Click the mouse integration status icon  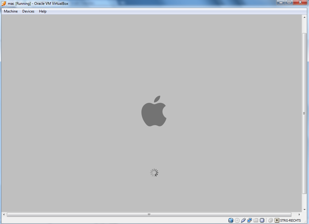(271, 220)
